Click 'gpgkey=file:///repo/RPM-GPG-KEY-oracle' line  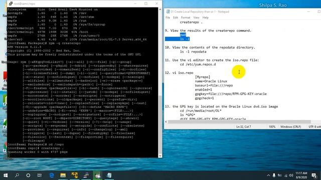pyautogui.click(x=231, y=94)
